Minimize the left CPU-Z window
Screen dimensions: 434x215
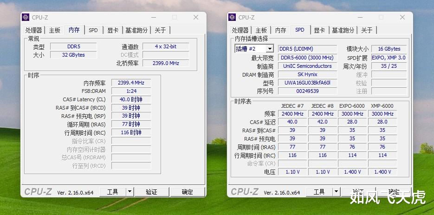point(153,17)
